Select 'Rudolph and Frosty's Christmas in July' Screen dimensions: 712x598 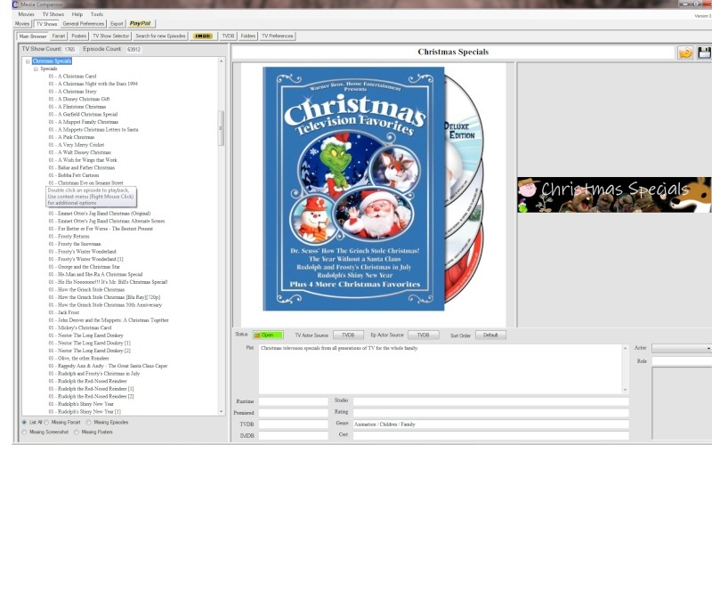tap(94, 374)
